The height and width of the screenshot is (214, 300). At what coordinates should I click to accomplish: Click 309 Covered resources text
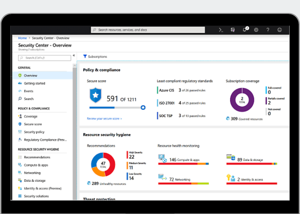tap(247, 119)
